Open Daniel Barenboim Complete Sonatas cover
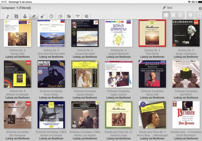Screen dimensions: 202x141 click(186, 115)
